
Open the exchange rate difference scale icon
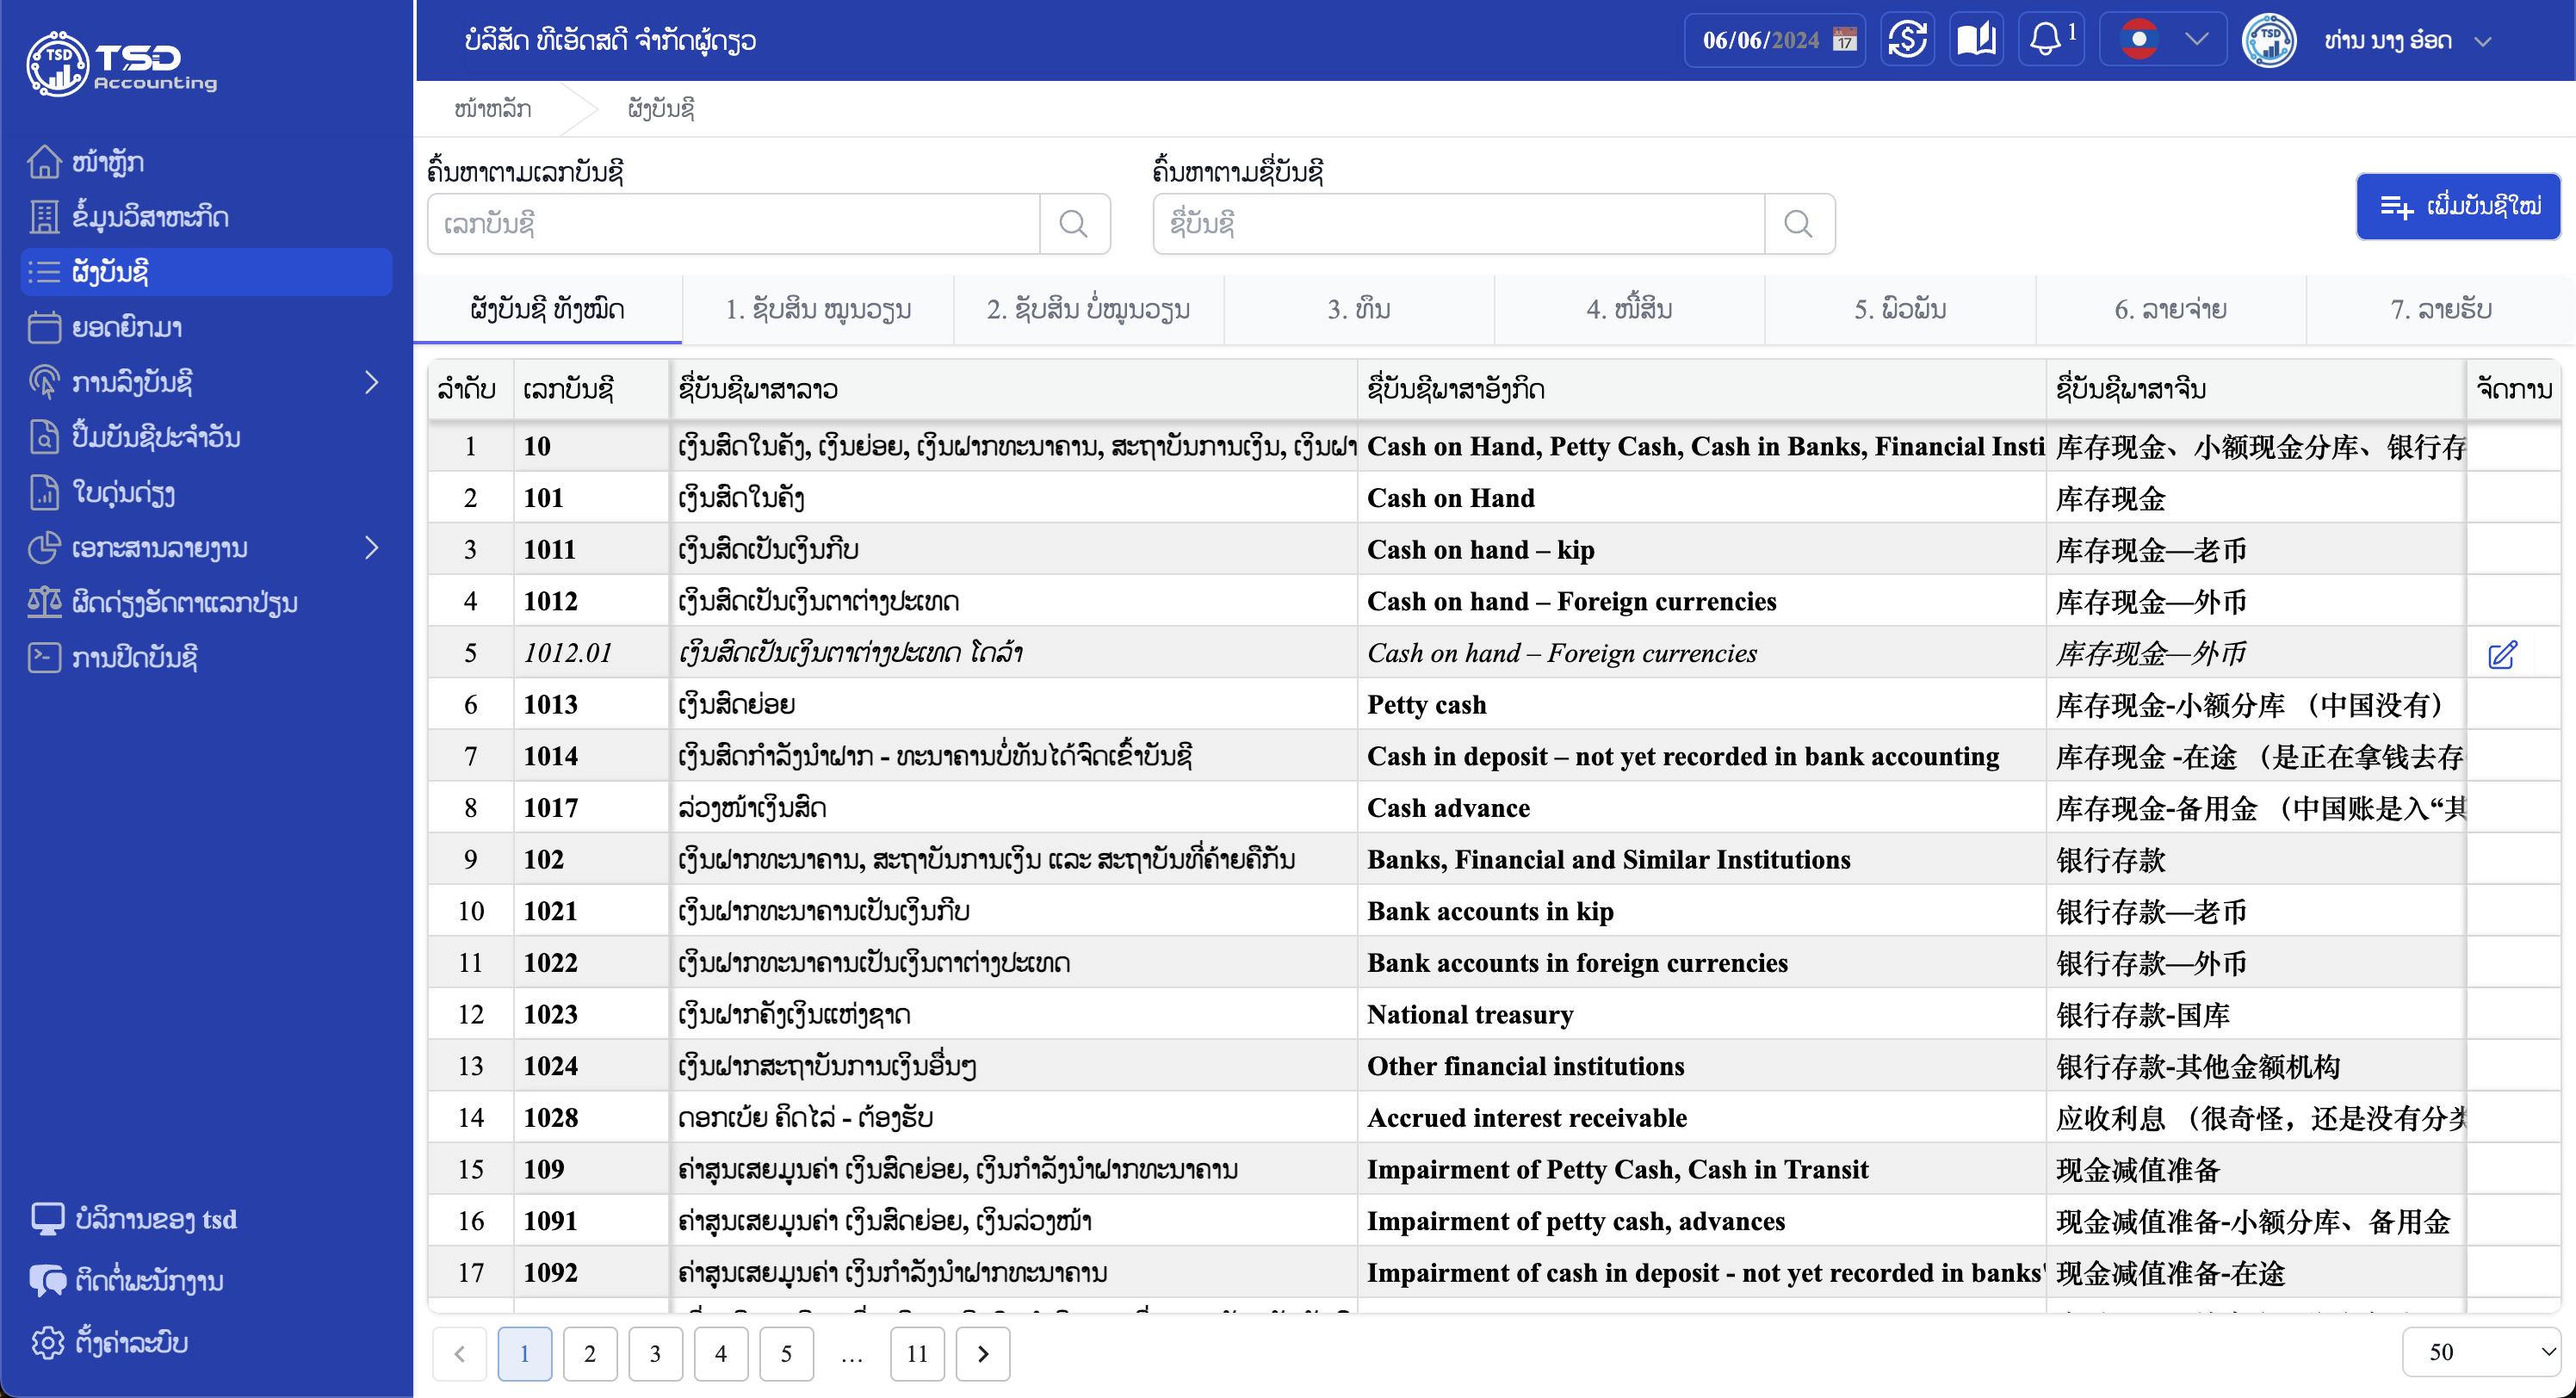(44, 602)
